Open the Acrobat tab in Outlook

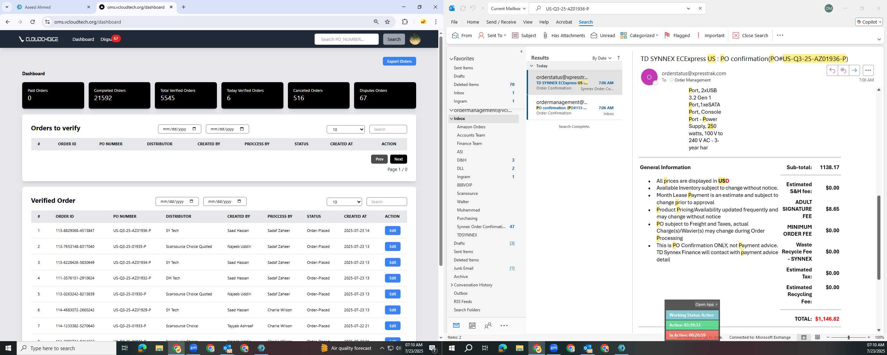(x=564, y=22)
